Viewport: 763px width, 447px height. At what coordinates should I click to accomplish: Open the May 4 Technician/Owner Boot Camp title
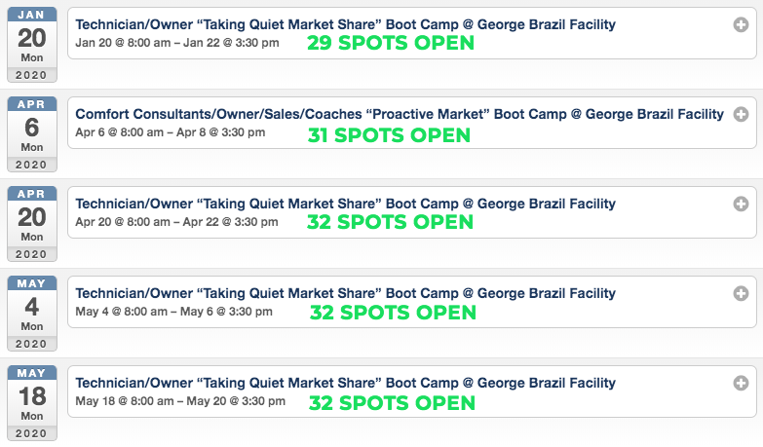tap(346, 293)
